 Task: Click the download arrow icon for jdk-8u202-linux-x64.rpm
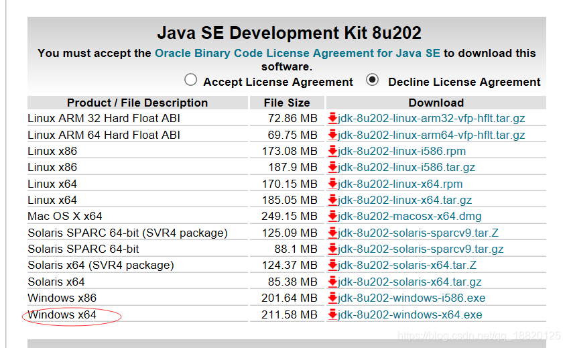coord(332,184)
